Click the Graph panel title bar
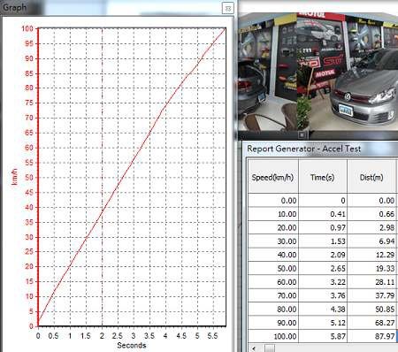Screen dimensions: 398x352 [x=118, y=8]
